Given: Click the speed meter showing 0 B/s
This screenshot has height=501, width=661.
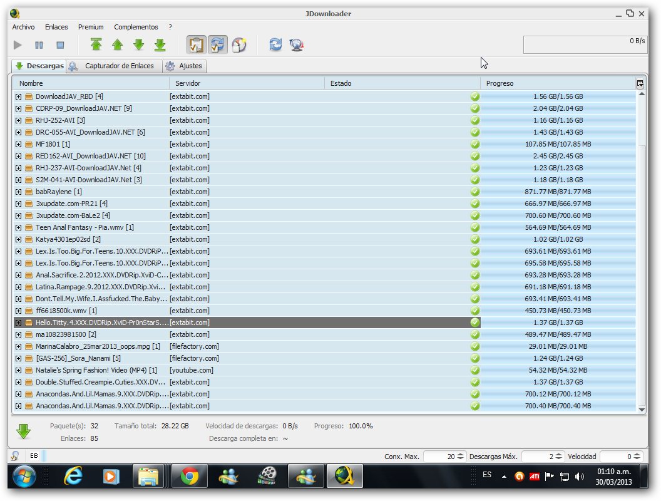Looking at the screenshot, I should click(x=585, y=44).
